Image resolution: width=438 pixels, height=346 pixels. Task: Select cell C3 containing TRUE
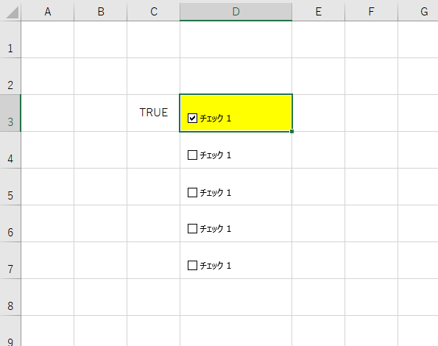[x=154, y=113]
